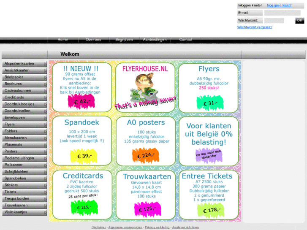The height and width of the screenshot is (230, 307).
Task: Open Tickets category in sidebar
Action: tap(24, 192)
